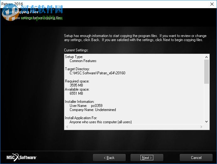Click the 'Target Directory:' heading

pyautogui.click(x=77, y=69)
